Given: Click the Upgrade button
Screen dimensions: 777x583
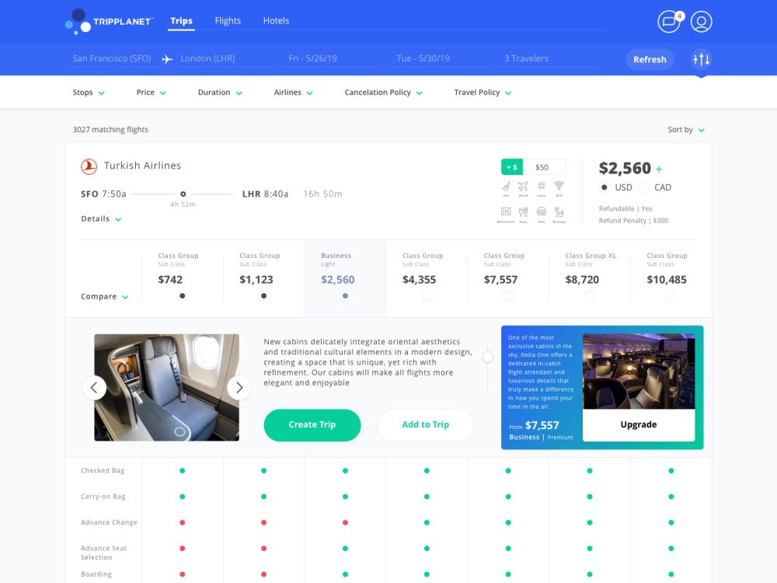Looking at the screenshot, I should [639, 425].
